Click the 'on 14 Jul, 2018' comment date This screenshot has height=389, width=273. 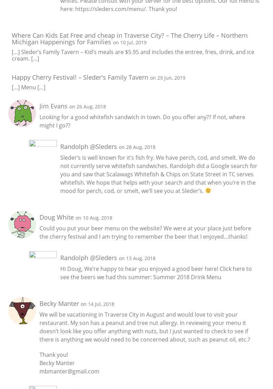click(x=97, y=304)
